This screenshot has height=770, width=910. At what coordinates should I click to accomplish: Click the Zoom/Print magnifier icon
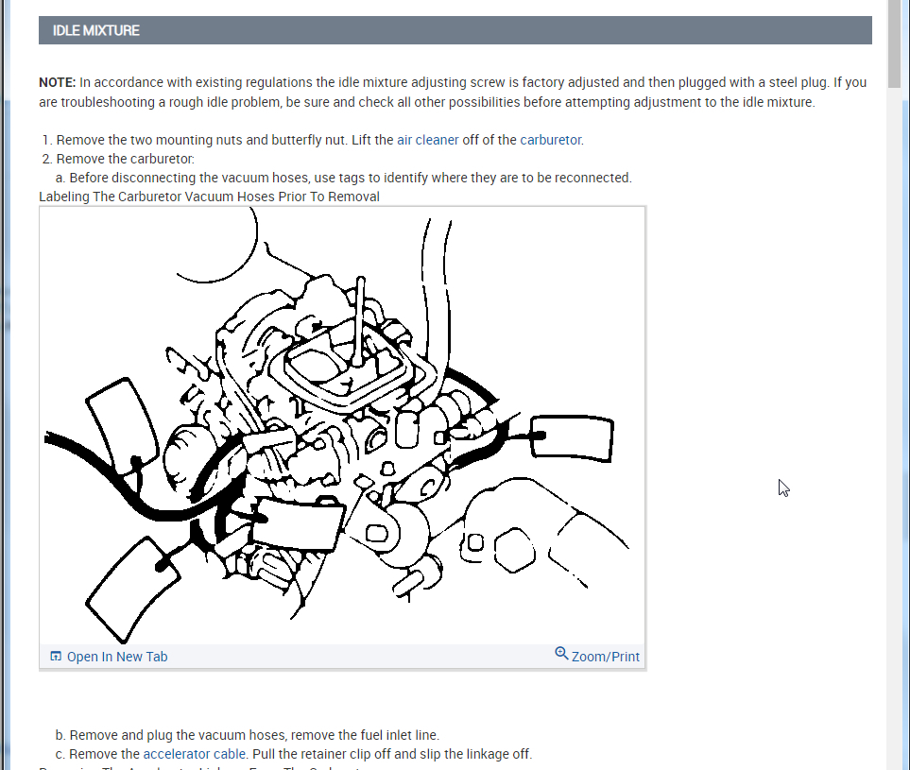pos(561,654)
